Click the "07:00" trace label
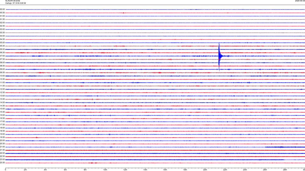 pos(2,56)
